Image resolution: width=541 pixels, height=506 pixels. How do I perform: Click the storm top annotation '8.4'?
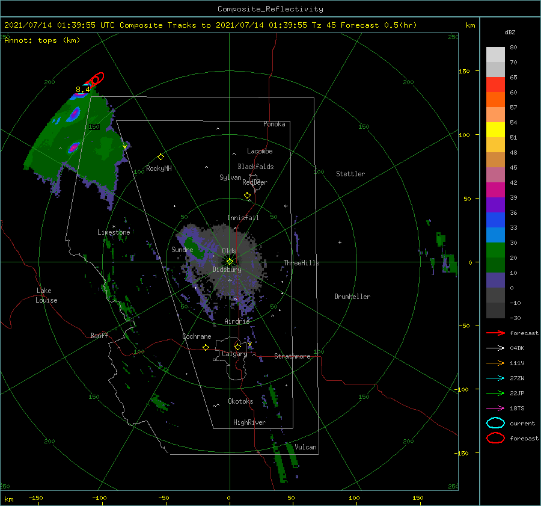(x=83, y=90)
